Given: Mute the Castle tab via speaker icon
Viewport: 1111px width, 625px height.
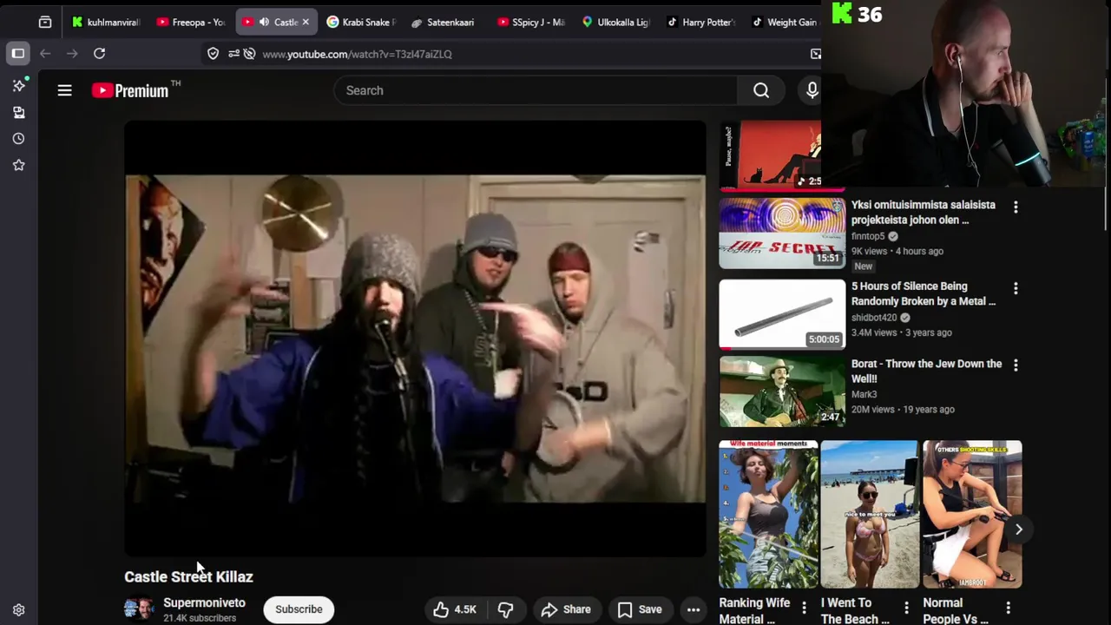Looking at the screenshot, I should click(x=264, y=22).
